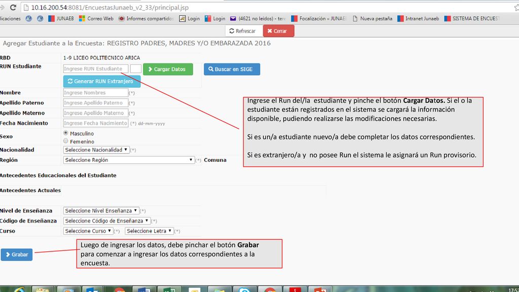Click the red Cerrar button
This screenshot has height=292, width=519.
pos(278,31)
